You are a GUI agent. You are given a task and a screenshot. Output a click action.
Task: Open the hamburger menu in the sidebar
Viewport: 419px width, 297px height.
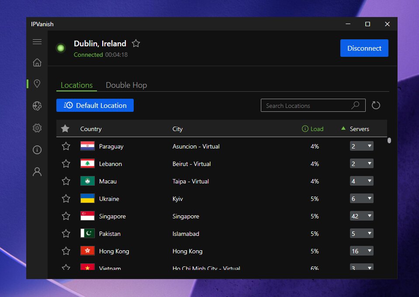(37, 41)
